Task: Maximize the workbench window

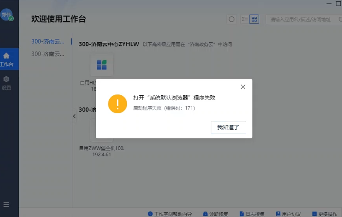Action: (x=338, y=3)
